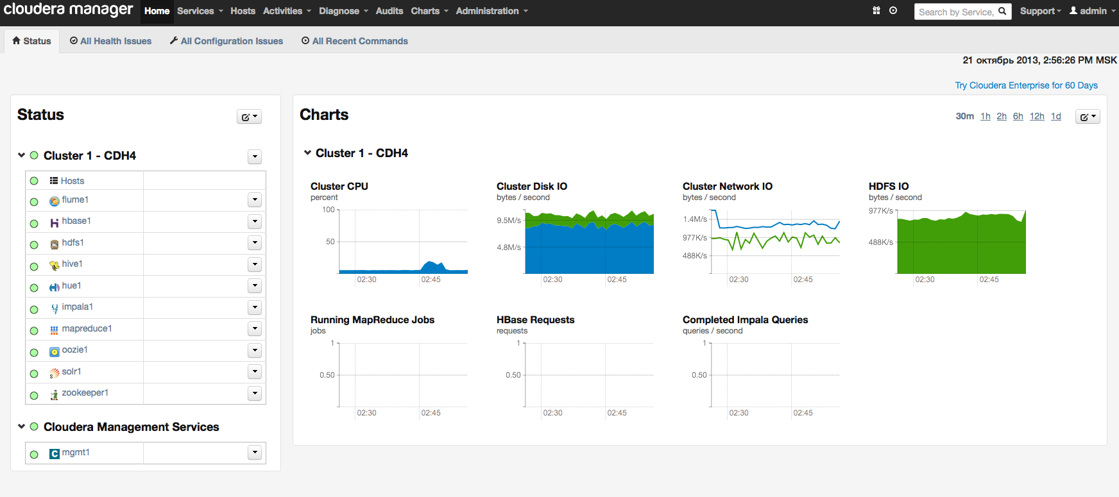Open the Support menu

[1041, 11]
